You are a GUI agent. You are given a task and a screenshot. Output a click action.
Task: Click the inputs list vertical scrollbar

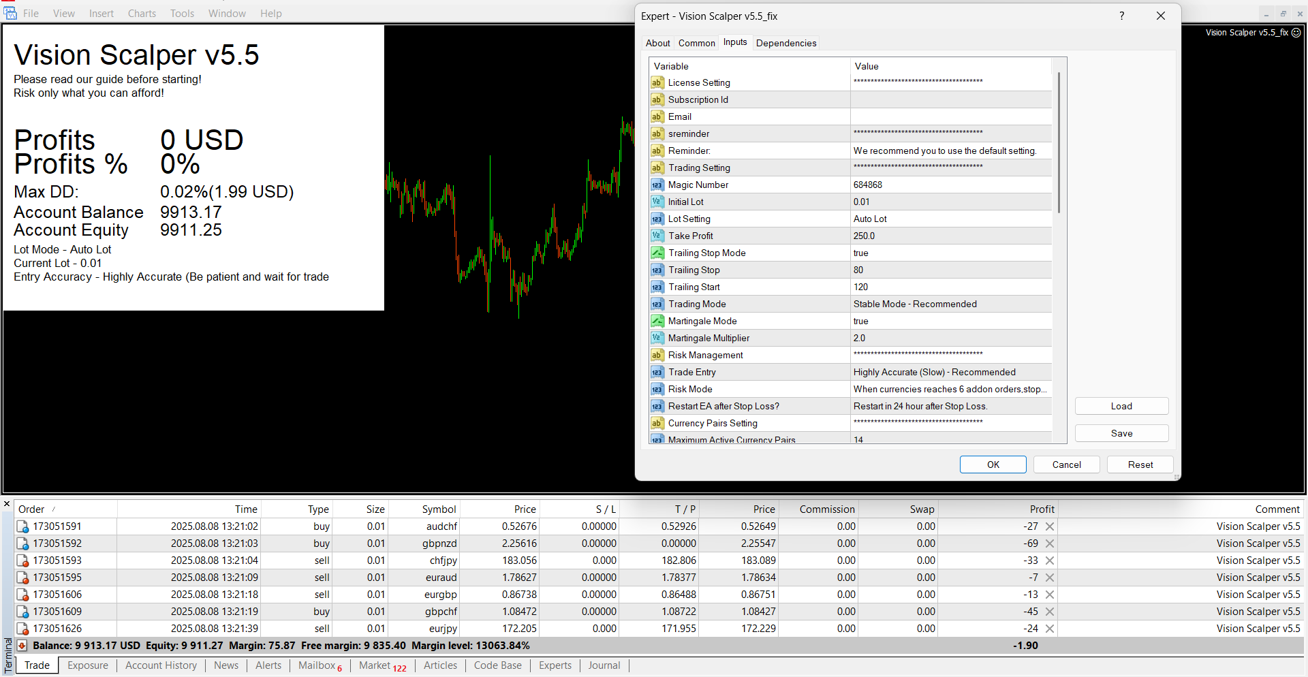(1059, 143)
